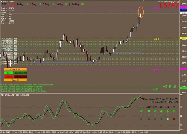Click the teal signal square in M15 column
Screen dimensions: 187x134
tap(149, 119)
